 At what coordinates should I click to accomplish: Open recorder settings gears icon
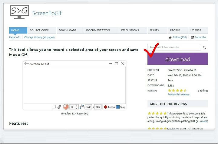tap(59, 107)
